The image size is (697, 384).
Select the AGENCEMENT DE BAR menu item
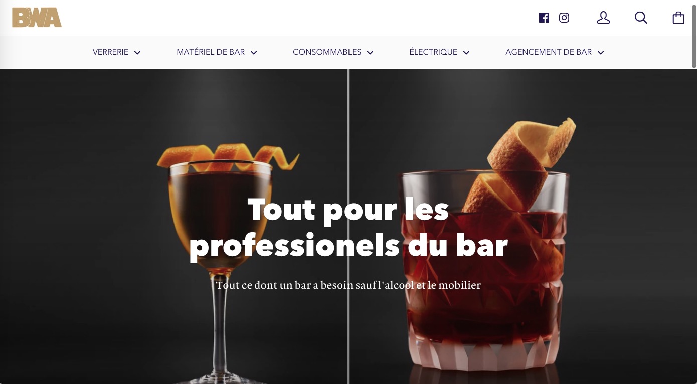click(x=549, y=52)
